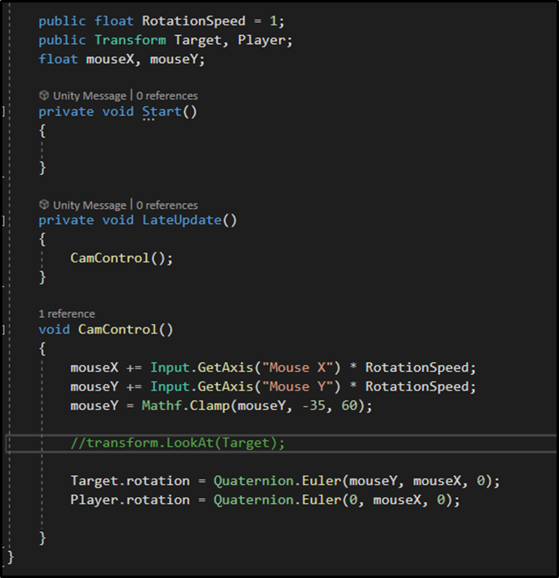Click the CamControl() call inside LateUpdate
Viewport: 559px width, 578px height.
coord(122,258)
